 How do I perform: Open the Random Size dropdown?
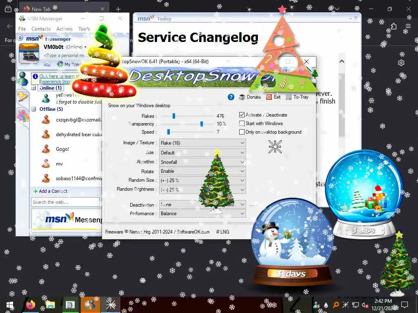(202, 180)
